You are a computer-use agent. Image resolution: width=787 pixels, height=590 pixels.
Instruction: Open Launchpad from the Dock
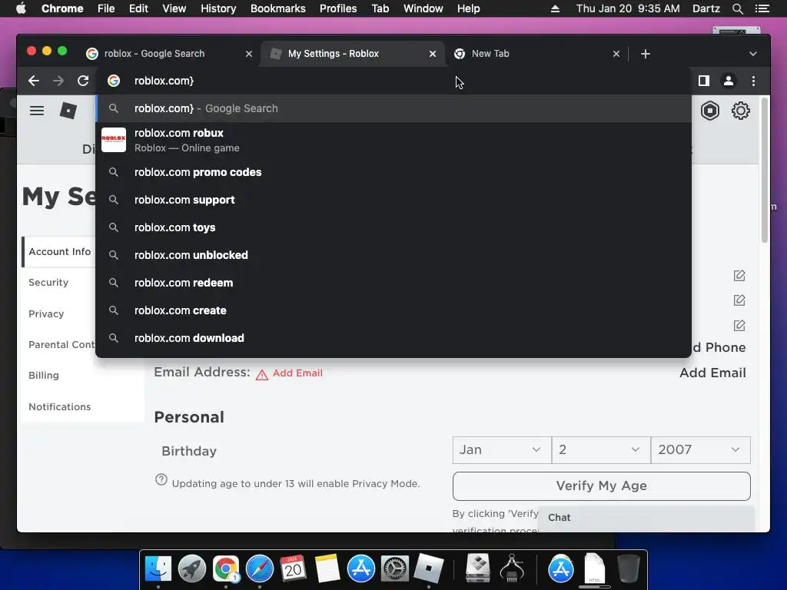tap(192, 569)
